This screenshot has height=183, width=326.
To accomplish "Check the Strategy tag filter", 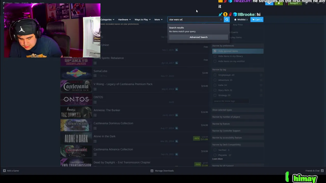I will (215, 95).
